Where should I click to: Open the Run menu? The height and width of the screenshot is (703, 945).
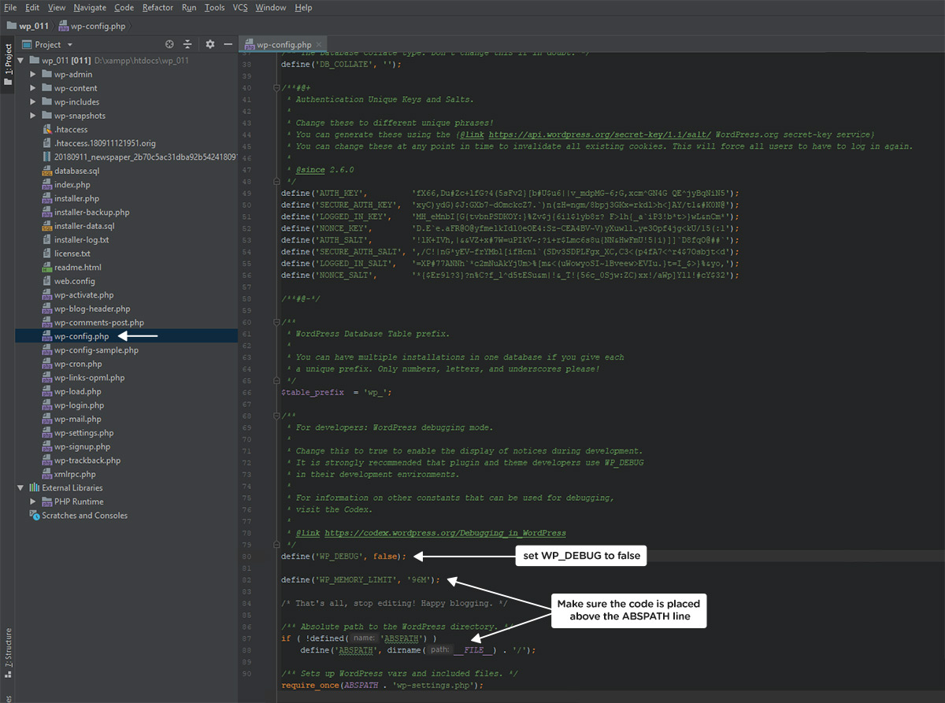tap(189, 7)
